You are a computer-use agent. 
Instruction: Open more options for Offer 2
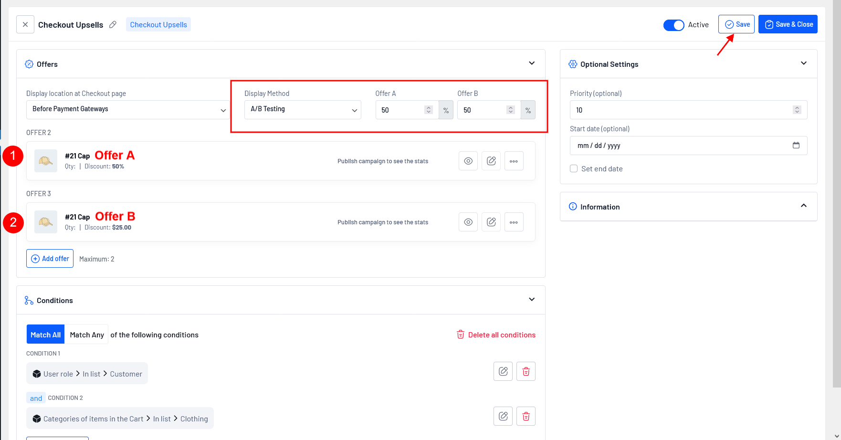coord(514,161)
